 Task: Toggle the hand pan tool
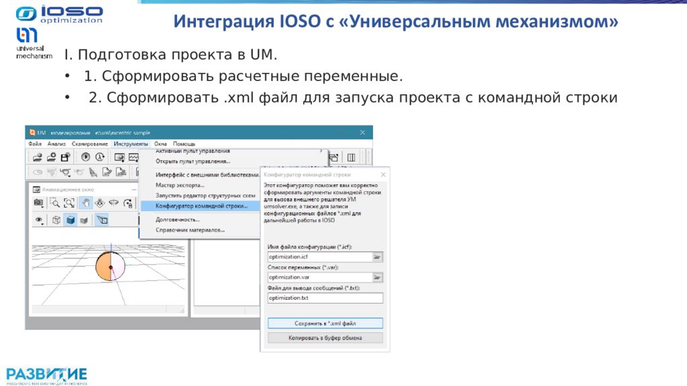click(85, 202)
